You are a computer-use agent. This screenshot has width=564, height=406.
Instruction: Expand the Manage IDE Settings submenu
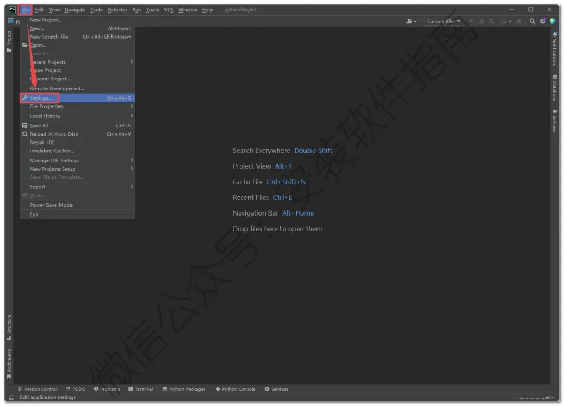coord(77,160)
